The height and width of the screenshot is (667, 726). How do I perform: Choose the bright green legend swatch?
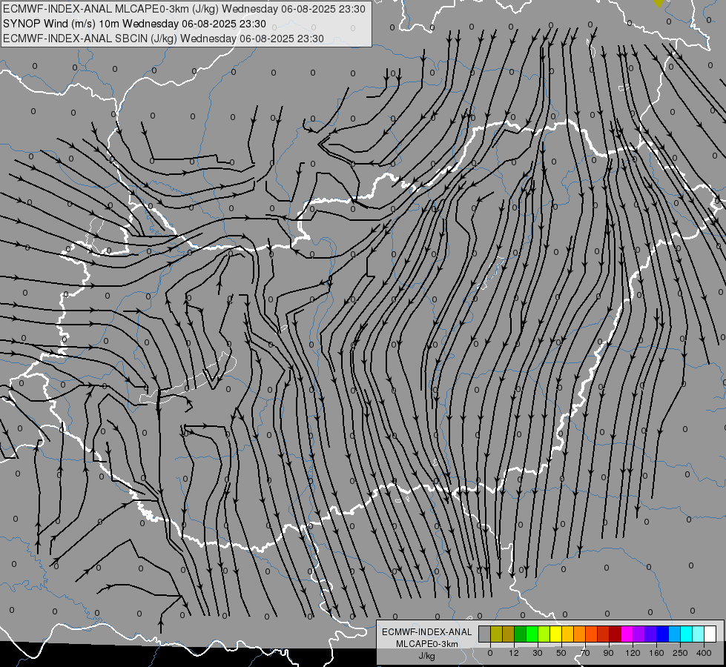(x=532, y=634)
